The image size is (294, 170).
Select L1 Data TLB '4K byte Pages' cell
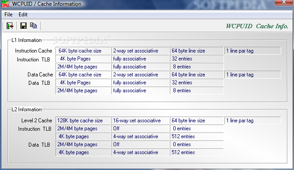[83, 83]
